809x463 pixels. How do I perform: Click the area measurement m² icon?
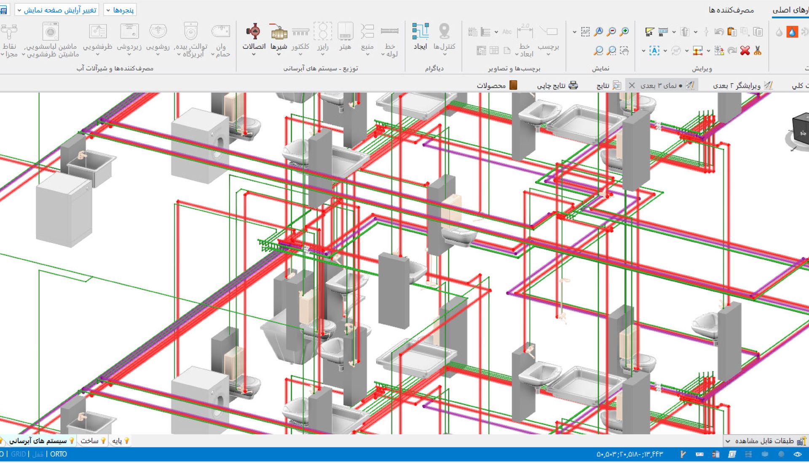649,32
